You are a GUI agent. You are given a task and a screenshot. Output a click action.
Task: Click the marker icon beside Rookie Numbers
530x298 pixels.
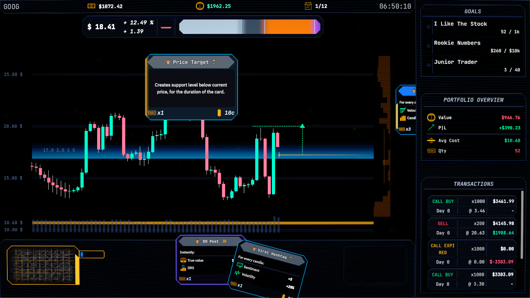coord(428,46)
